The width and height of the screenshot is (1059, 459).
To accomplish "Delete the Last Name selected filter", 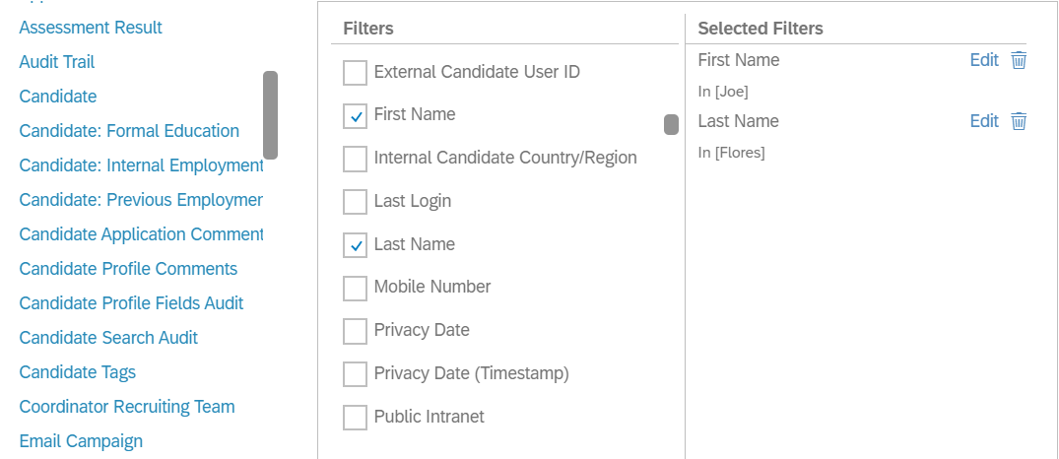I will pos(1019,121).
